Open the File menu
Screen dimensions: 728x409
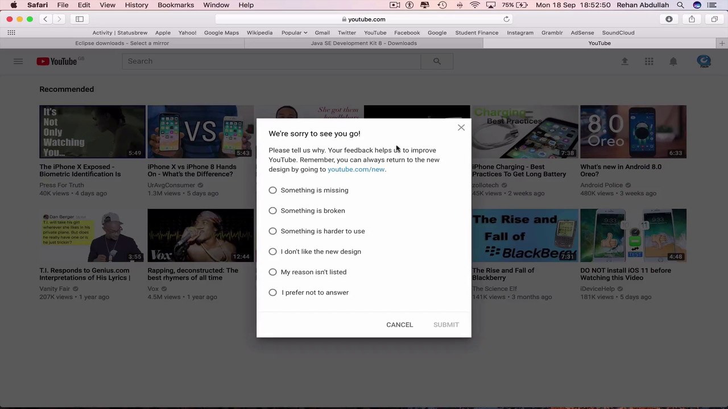(x=63, y=5)
